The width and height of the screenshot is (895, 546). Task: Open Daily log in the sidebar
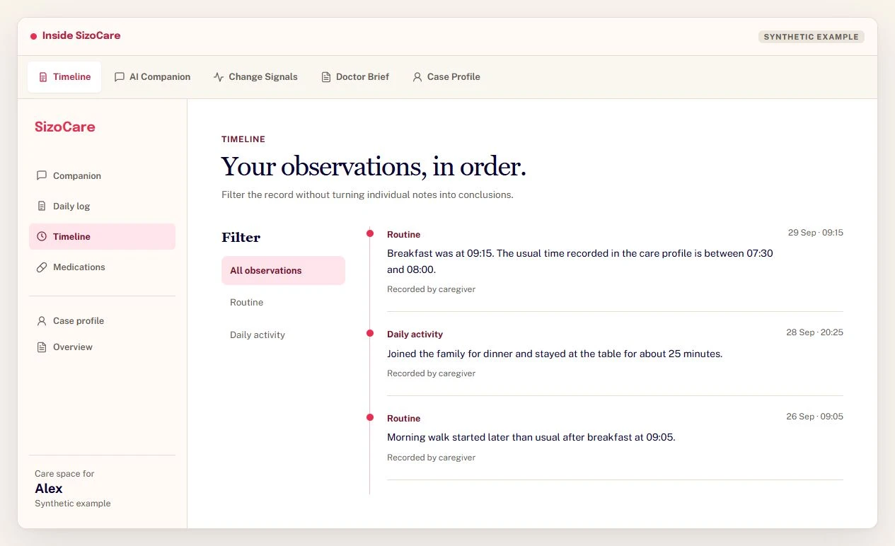(x=102, y=206)
